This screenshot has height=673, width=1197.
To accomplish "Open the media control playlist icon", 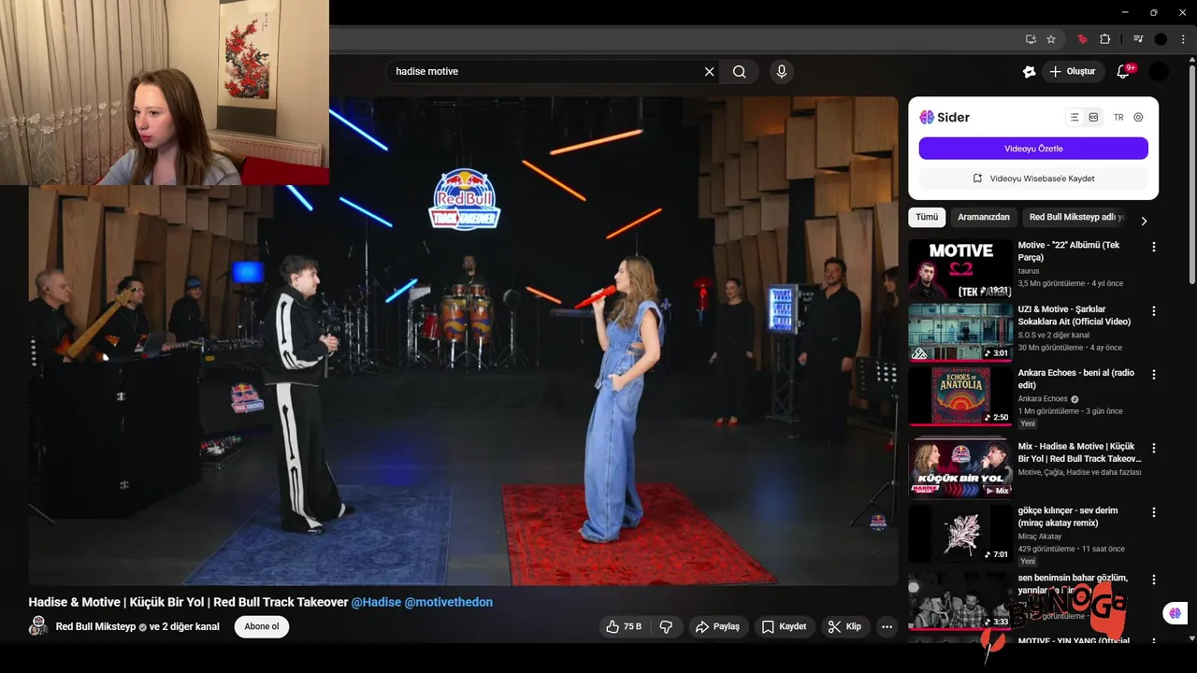I will click(1138, 39).
